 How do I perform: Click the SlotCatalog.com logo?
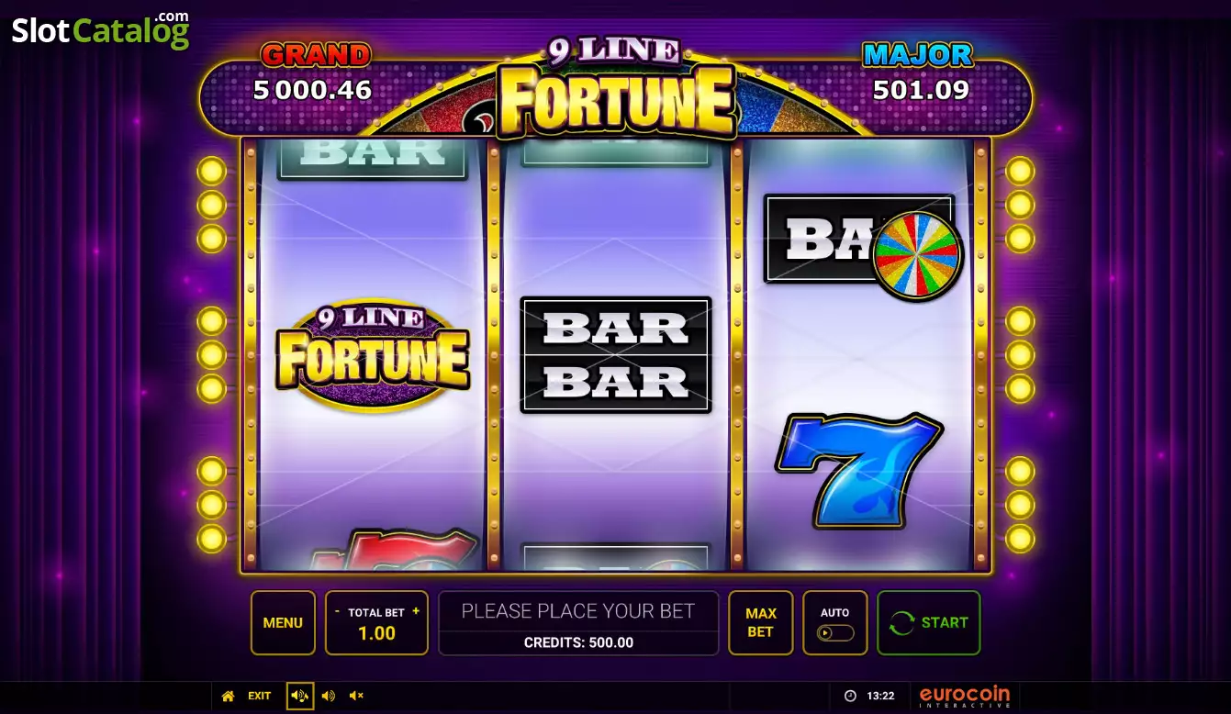(100, 30)
